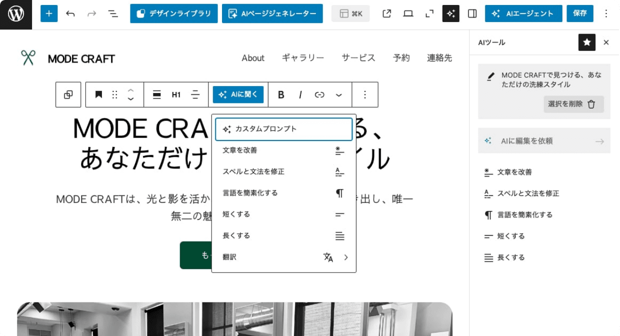Duplicate the heading block with the copy icon
Viewport: 620px width, 336px height.
(68, 94)
